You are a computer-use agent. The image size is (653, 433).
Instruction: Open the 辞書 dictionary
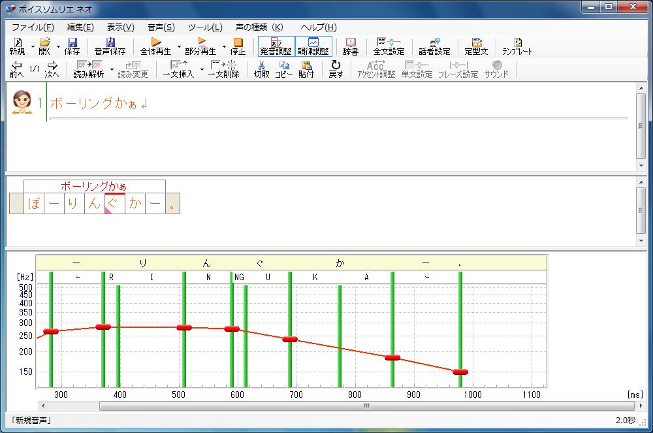click(351, 46)
